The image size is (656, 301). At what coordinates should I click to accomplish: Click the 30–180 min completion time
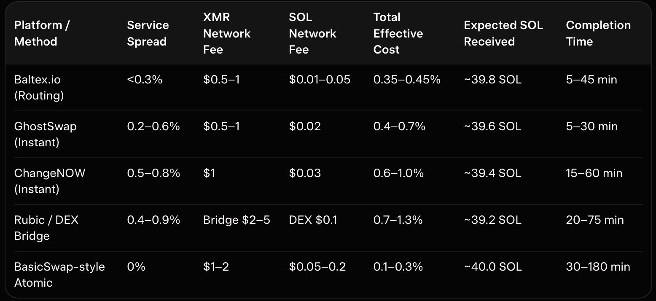pos(598,267)
